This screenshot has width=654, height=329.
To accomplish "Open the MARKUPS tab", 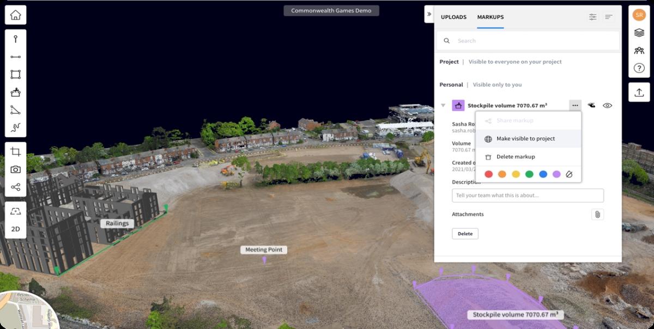I will pos(491,17).
